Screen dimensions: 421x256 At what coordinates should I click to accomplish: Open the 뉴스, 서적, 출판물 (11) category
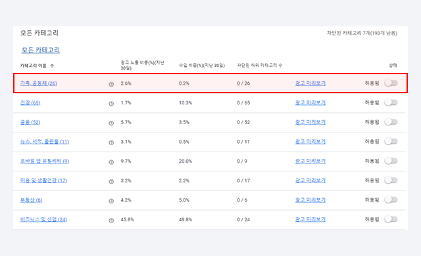[x=45, y=142]
